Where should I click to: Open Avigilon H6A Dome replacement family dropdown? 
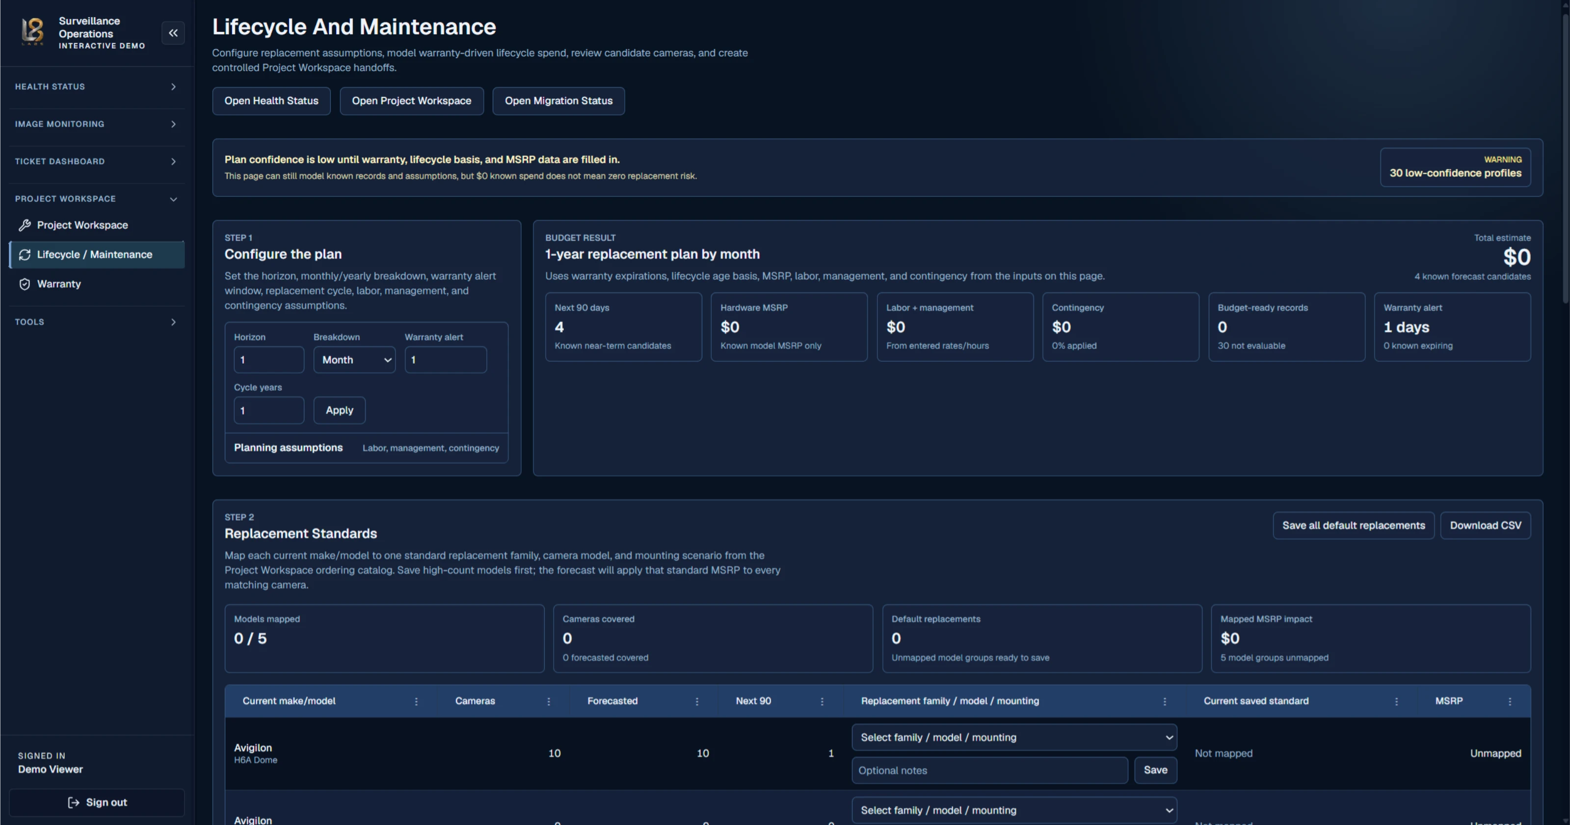pos(1014,737)
